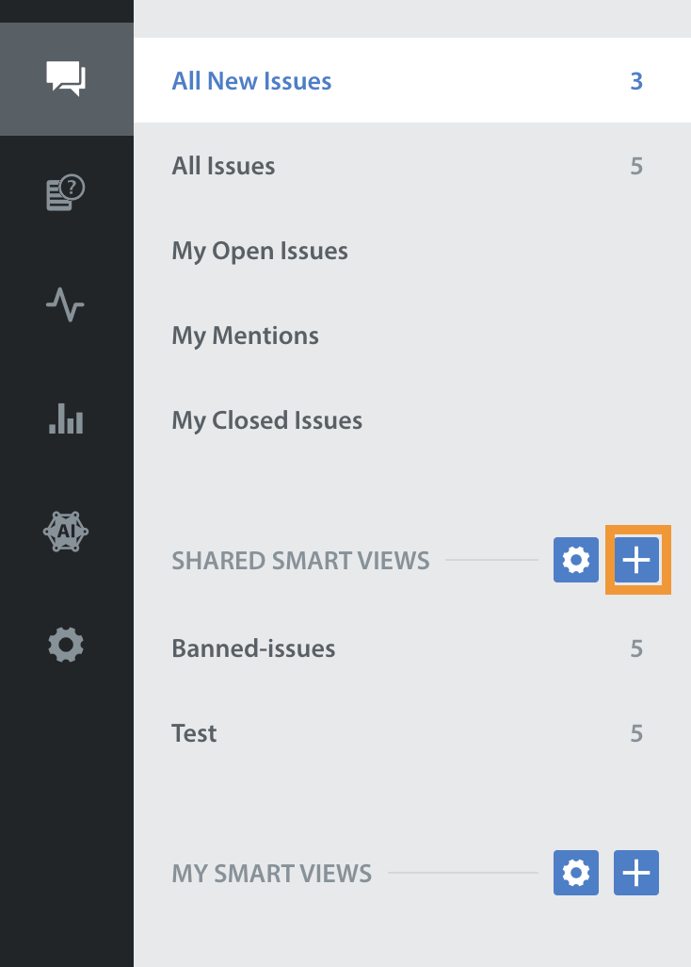Show My Open Issues

pyautogui.click(x=412, y=251)
